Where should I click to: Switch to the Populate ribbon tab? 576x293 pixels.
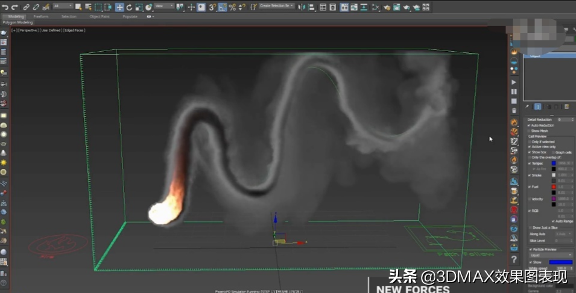[x=130, y=16]
